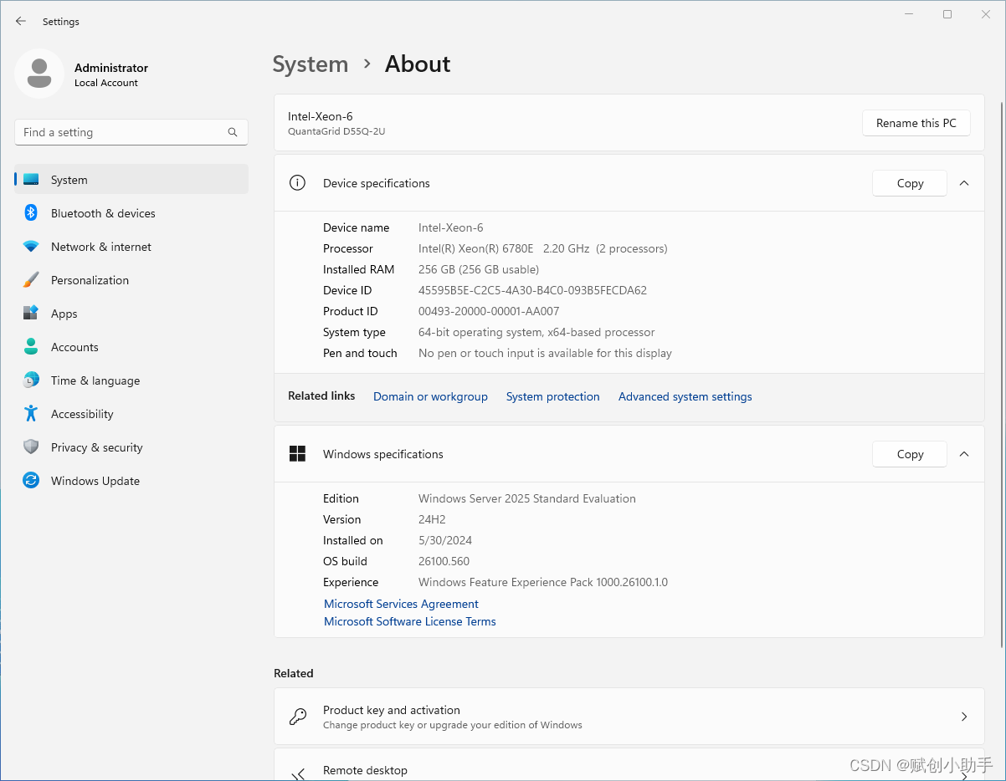Click the back arrow in Settings

pyautogui.click(x=21, y=22)
